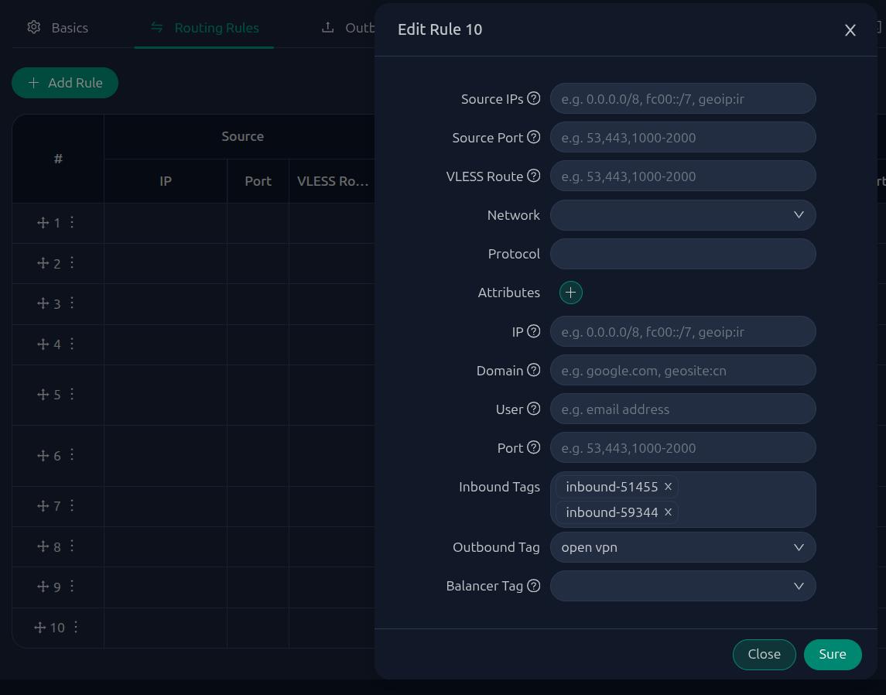Open Inbound Tags multi-select field

[682, 499]
